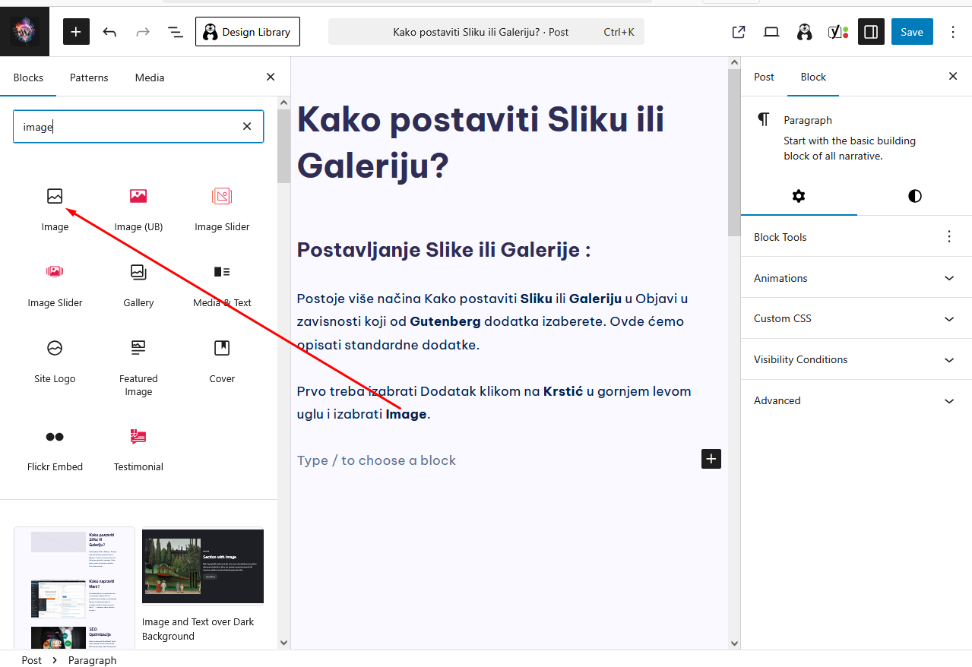Insert the Featured Image block
The width and height of the screenshot is (972, 667).
pyautogui.click(x=138, y=349)
